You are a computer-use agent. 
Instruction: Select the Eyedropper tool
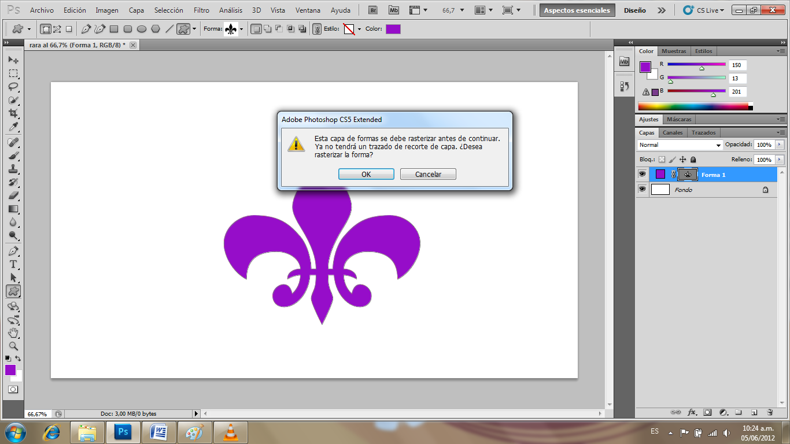tap(13, 127)
